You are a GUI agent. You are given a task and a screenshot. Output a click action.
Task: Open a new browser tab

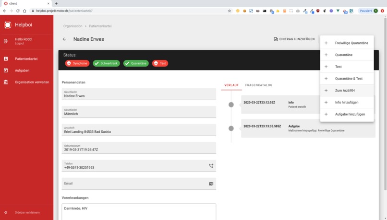click(56, 3)
